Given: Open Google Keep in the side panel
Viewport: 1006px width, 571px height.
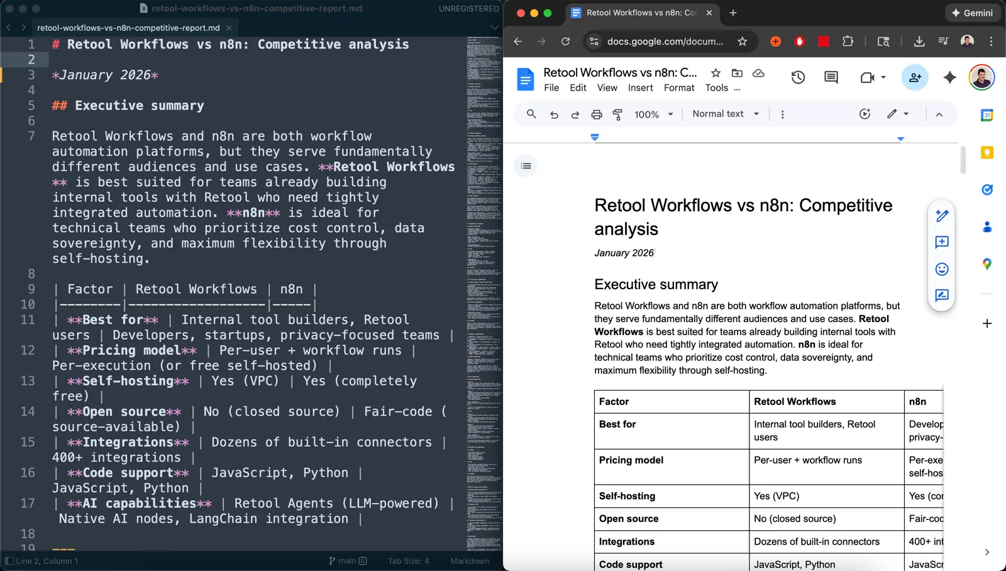Looking at the screenshot, I should click(x=987, y=152).
